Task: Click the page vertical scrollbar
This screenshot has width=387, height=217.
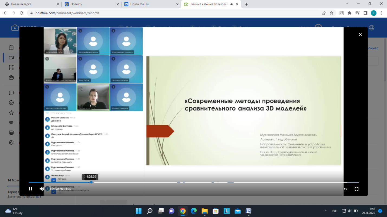Action: [x=385, y=59]
